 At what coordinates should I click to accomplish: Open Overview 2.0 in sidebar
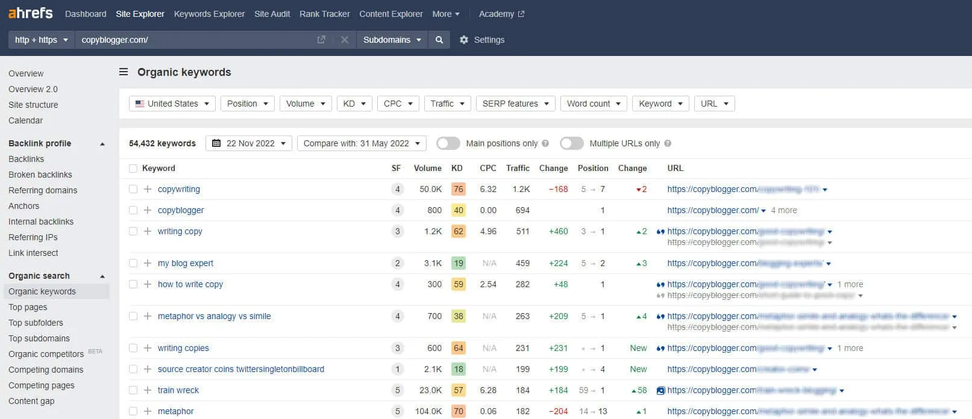coord(33,89)
